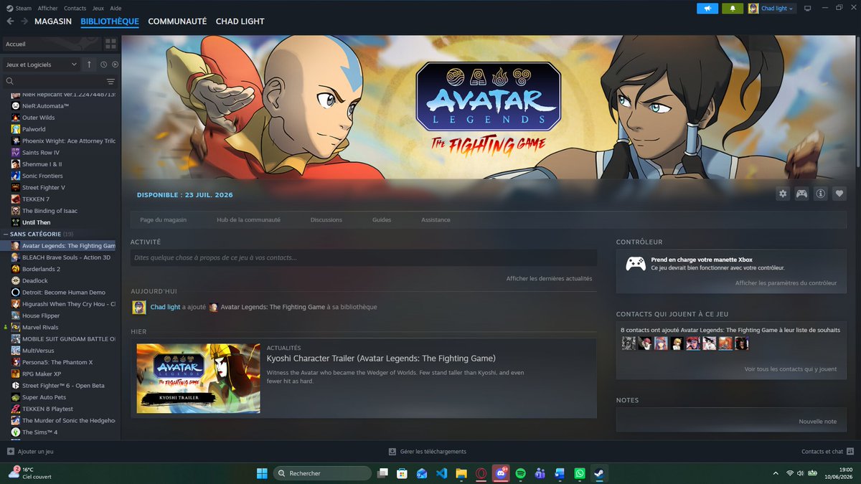This screenshot has width=861, height=484.
Task: Click the activity status input field
Action: 363,257
